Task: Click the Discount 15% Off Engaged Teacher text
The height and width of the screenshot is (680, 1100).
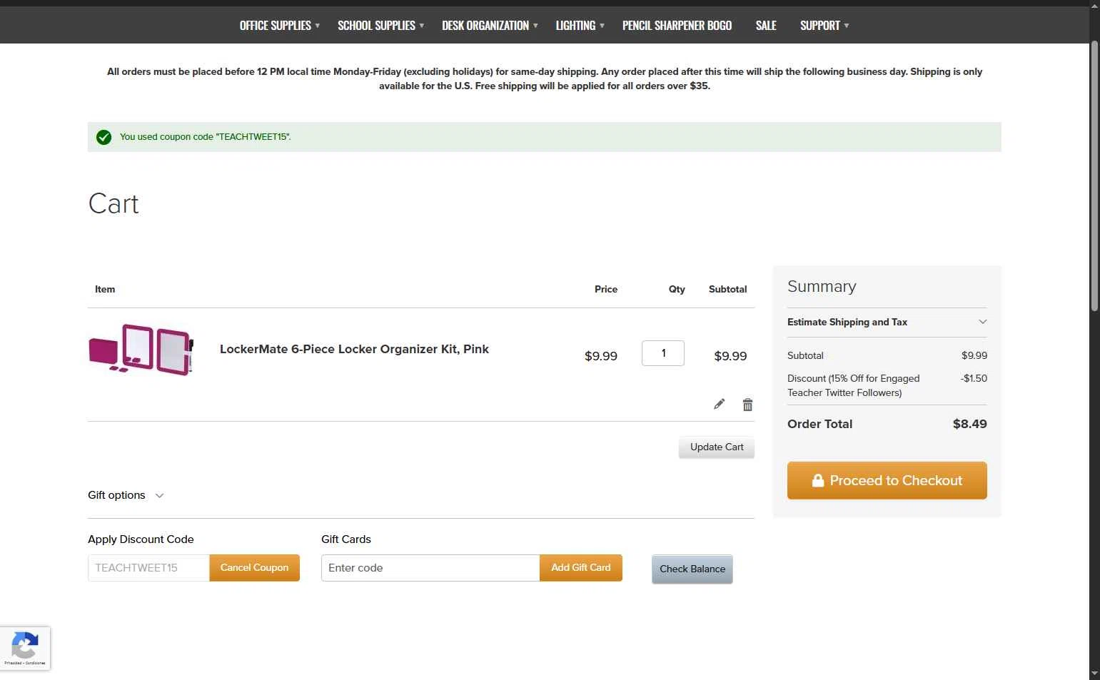Action: [853, 385]
